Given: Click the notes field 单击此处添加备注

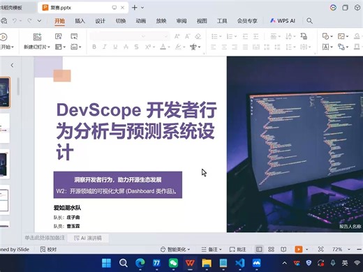Looking at the screenshot, I should [x=45, y=238].
